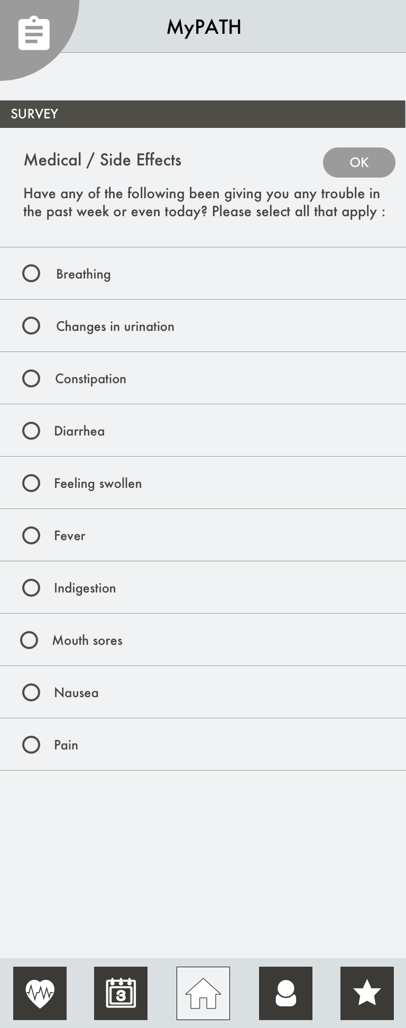This screenshot has width=406, height=1028.
Task: Open the clipboard survey icon
Action: tap(34, 34)
